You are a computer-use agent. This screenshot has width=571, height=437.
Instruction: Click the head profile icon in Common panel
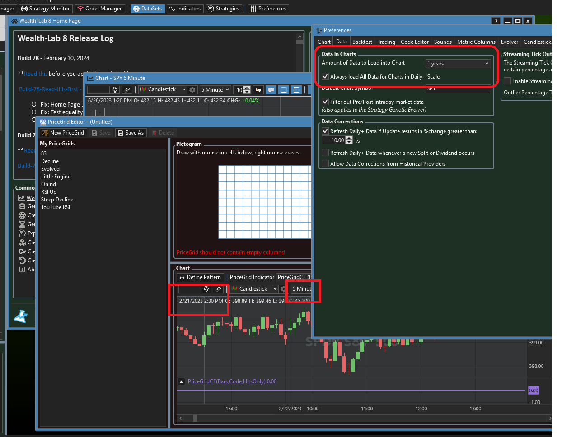(x=22, y=233)
